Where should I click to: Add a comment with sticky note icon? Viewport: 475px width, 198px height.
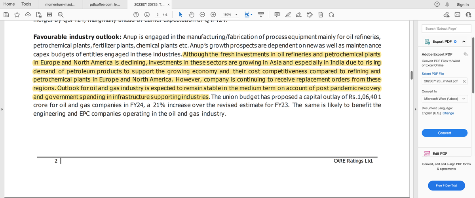pos(276,15)
